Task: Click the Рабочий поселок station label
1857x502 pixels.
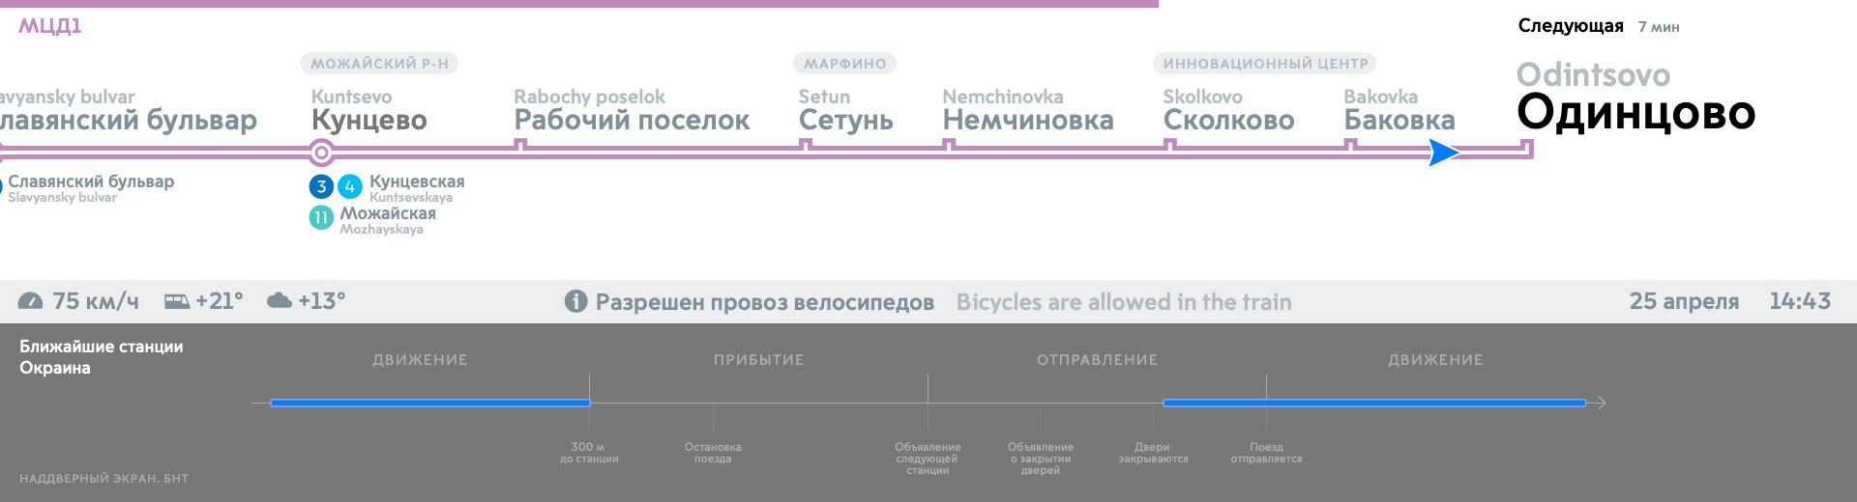Action: pos(632,121)
